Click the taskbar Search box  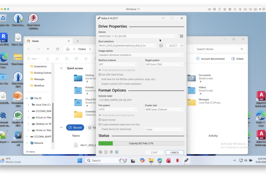(107, 160)
